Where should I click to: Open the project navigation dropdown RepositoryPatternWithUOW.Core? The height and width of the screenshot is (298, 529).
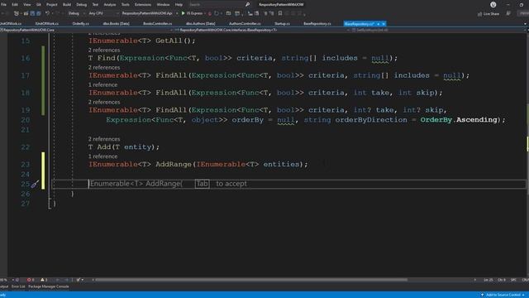coord(88,30)
